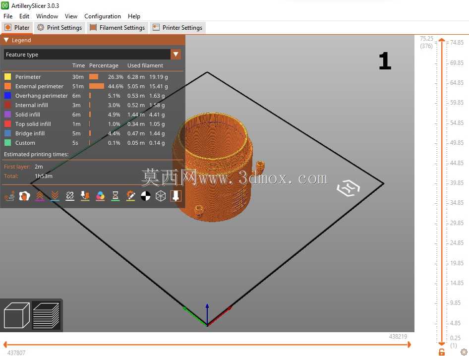Click the 19.85 layer height tick
The image size is (469, 356).
point(457,263)
